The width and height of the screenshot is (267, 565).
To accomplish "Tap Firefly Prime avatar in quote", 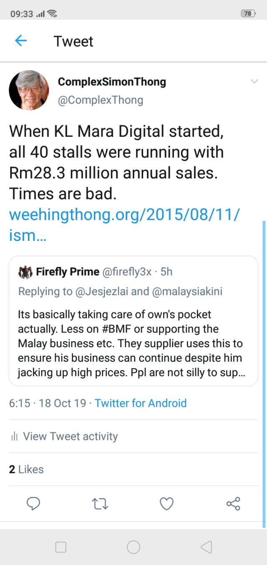I will tap(25, 272).
